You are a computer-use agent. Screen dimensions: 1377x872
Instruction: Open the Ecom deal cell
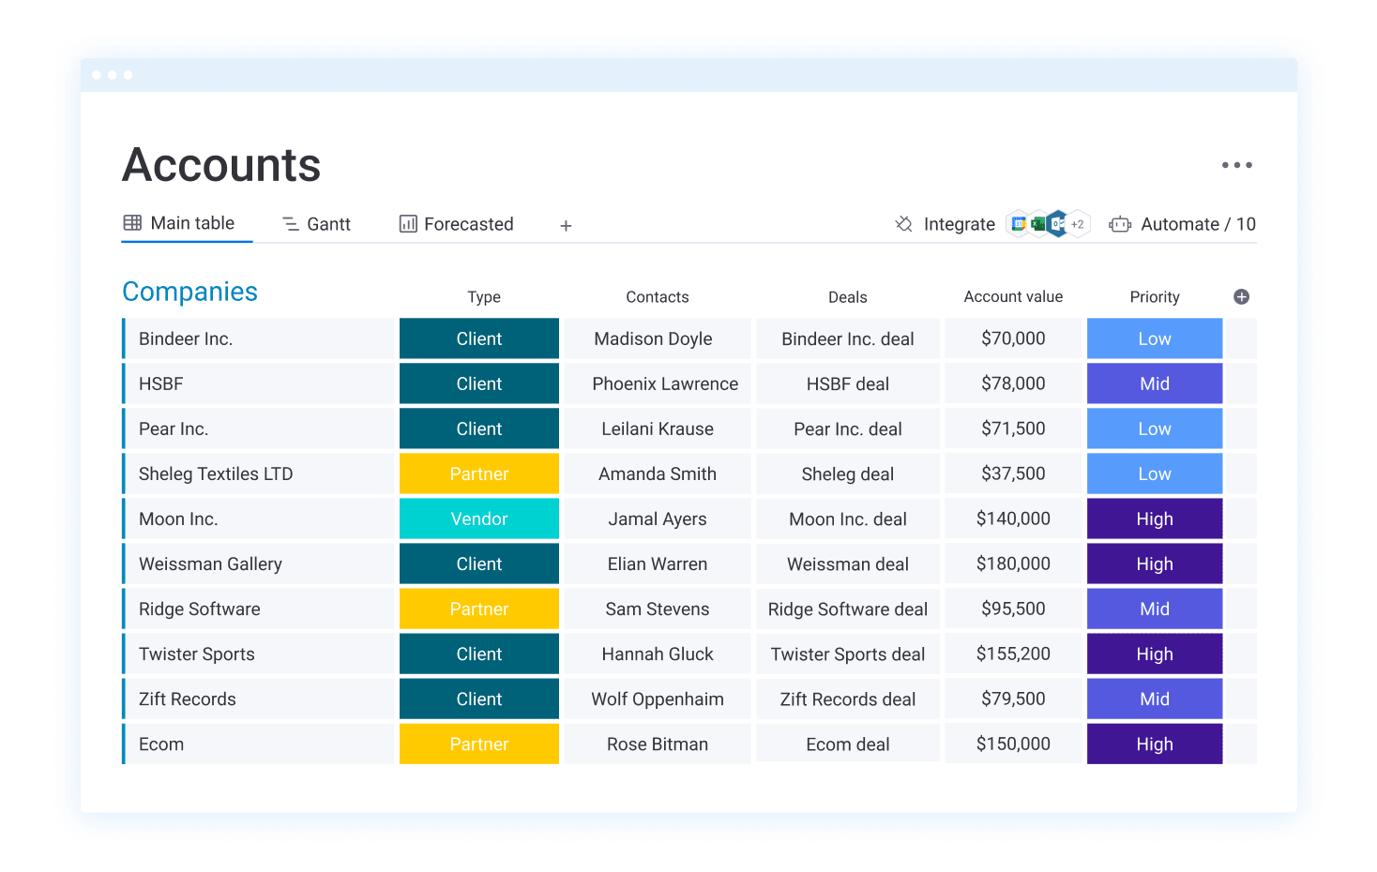(x=848, y=744)
